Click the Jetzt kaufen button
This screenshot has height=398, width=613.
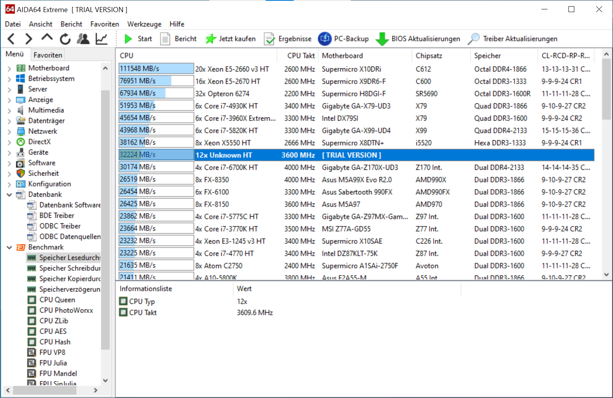click(x=231, y=39)
